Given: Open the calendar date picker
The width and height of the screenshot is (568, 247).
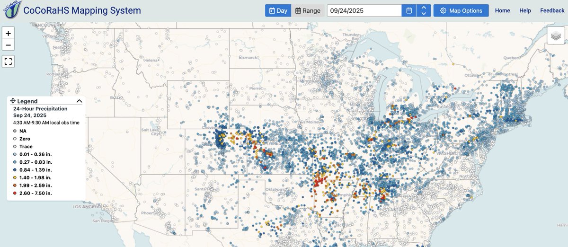Looking at the screenshot, I should [409, 10].
